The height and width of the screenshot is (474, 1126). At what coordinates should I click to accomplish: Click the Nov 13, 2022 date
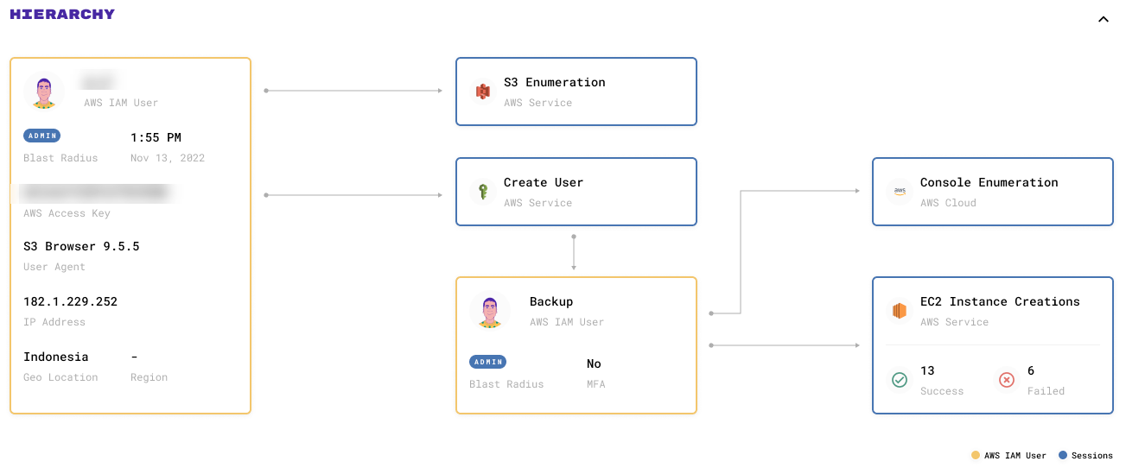[x=168, y=158]
